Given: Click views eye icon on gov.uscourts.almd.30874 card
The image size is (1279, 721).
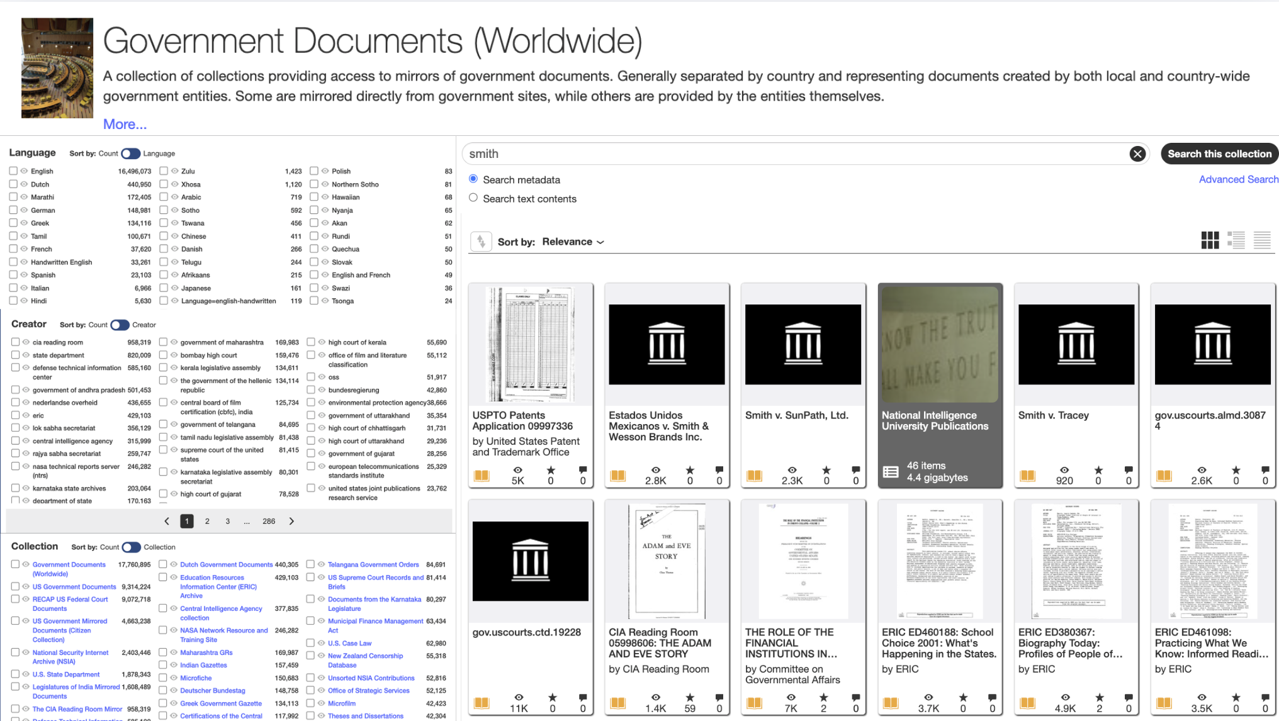Looking at the screenshot, I should pos(1202,470).
